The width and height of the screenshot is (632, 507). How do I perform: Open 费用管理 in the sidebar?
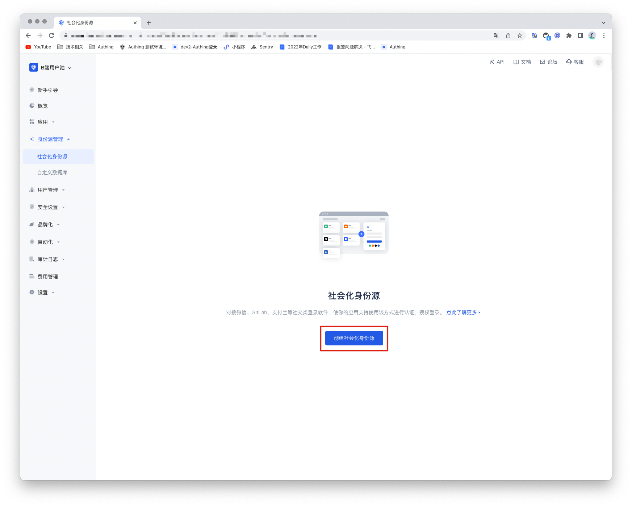tap(48, 277)
